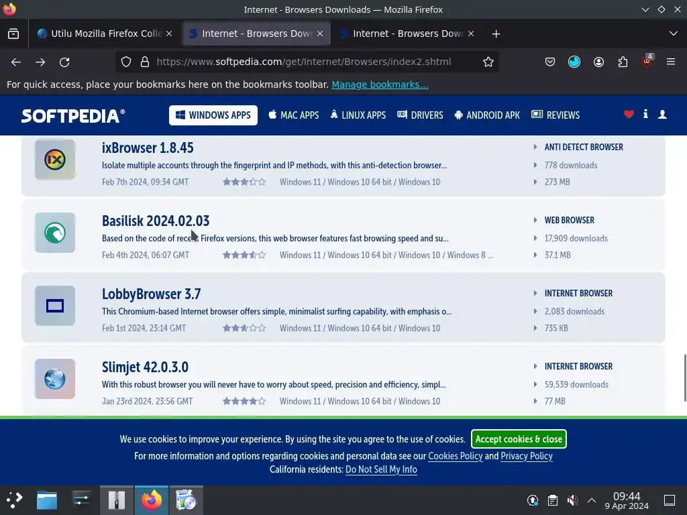Click Do Not Sell My Info link
The height and width of the screenshot is (515, 687).
pyautogui.click(x=381, y=469)
